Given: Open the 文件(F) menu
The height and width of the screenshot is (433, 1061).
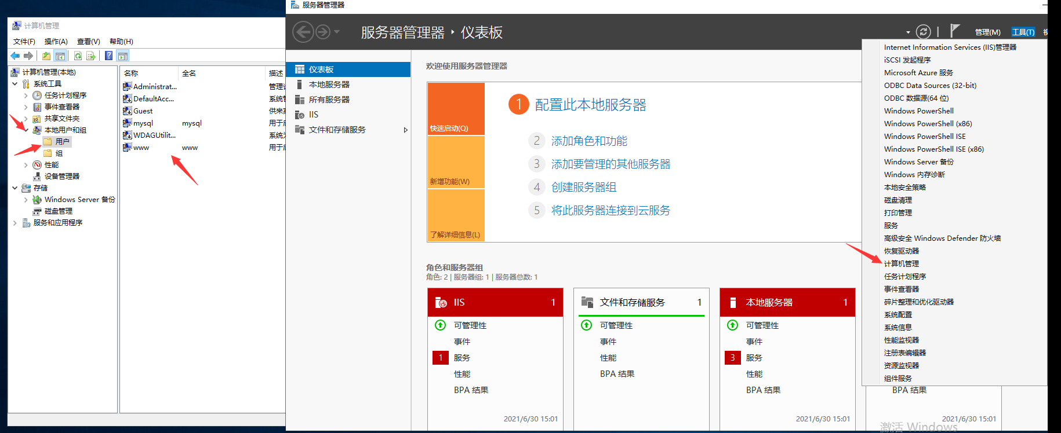Looking at the screenshot, I should click(24, 42).
